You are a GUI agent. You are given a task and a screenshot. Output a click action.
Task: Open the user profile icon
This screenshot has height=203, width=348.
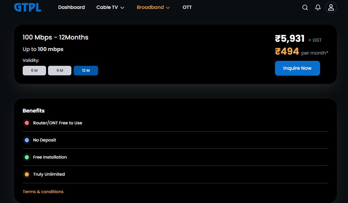point(331,7)
